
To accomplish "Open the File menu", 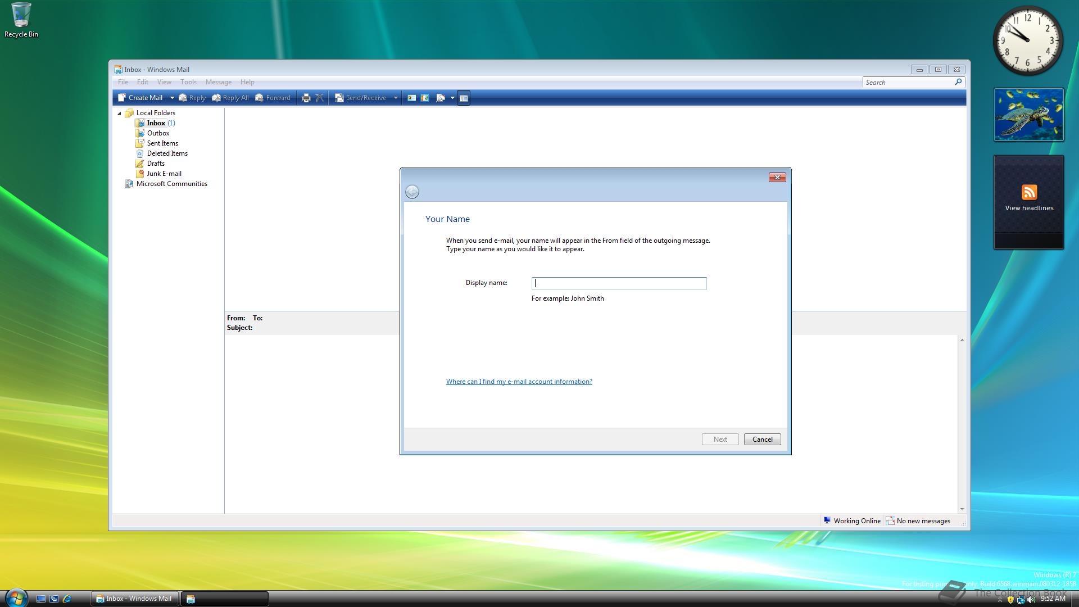I will click(x=123, y=82).
